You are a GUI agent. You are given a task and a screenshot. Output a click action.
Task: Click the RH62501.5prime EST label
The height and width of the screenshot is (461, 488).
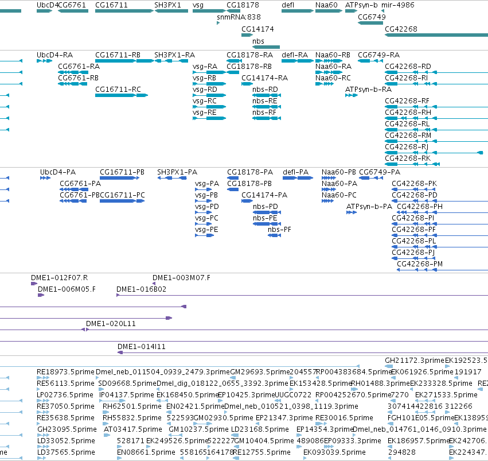pos(132,406)
